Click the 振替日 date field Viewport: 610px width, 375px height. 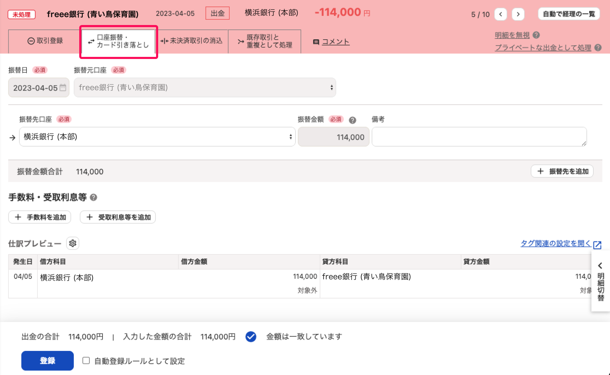click(x=39, y=88)
